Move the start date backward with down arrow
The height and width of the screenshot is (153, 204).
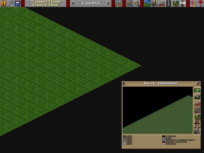point(73,4)
